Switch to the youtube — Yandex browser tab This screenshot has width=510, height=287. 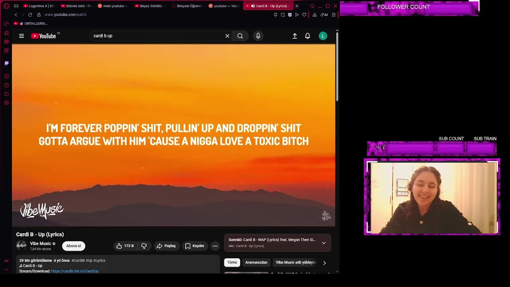click(x=224, y=6)
